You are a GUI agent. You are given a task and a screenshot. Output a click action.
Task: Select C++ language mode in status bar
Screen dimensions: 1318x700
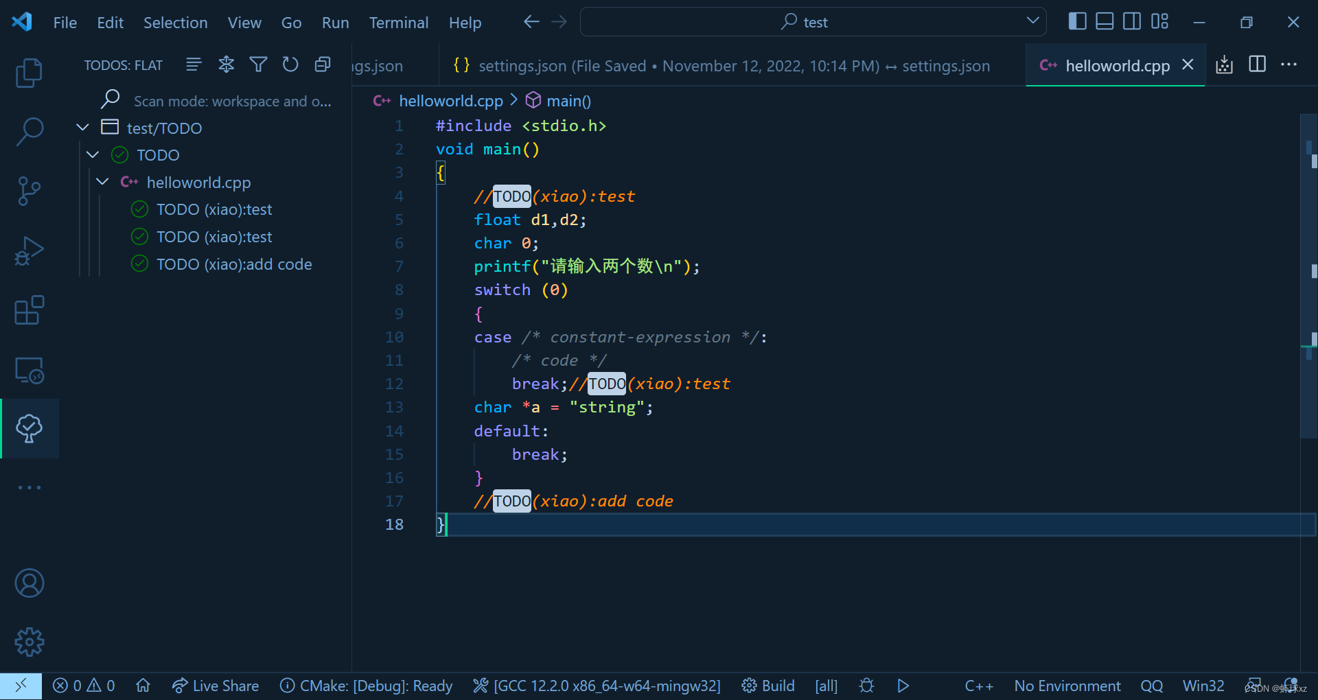pyautogui.click(x=979, y=686)
